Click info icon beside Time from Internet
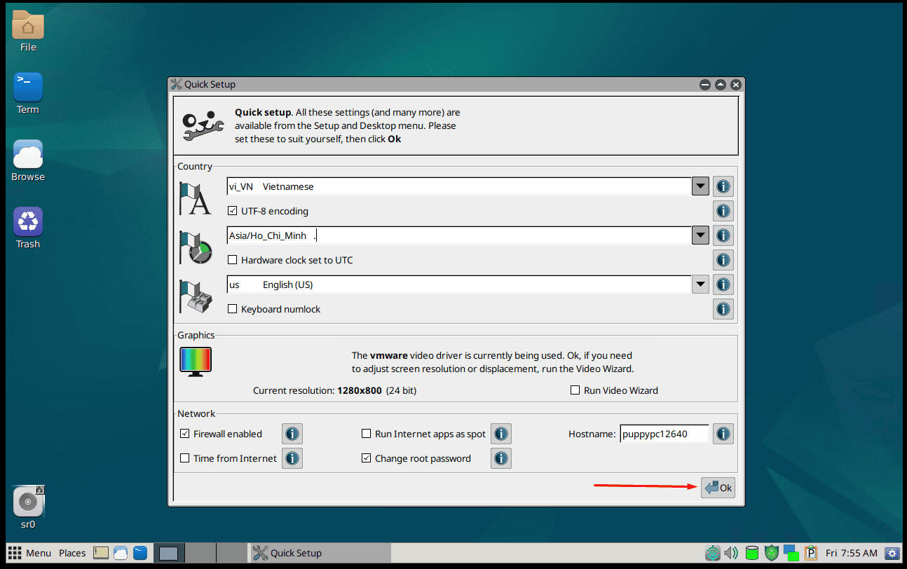 pos(292,458)
